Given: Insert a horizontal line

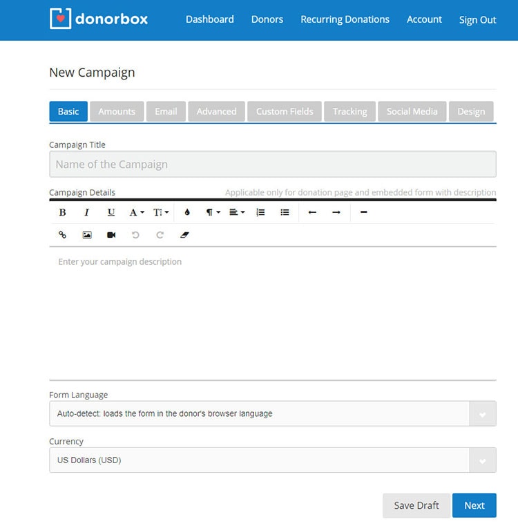Looking at the screenshot, I should (x=364, y=212).
